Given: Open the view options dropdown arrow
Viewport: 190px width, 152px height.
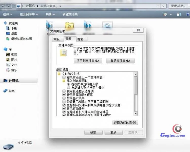Looking at the screenshot, I should pos(171,14).
